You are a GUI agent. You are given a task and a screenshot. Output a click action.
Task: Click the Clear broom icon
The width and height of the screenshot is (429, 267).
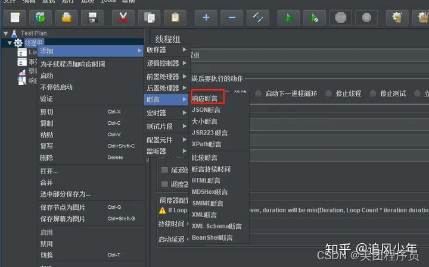pyautogui.click(x=397, y=18)
